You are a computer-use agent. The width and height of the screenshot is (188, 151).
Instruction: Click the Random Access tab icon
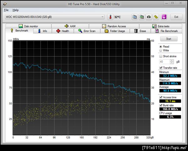pyautogui.click(x=104, y=26)
